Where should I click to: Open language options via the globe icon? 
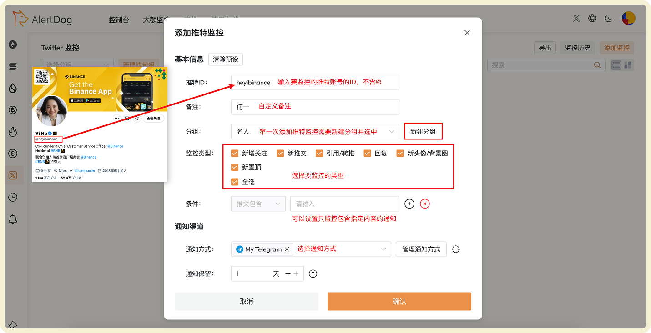tap(592, 18)
